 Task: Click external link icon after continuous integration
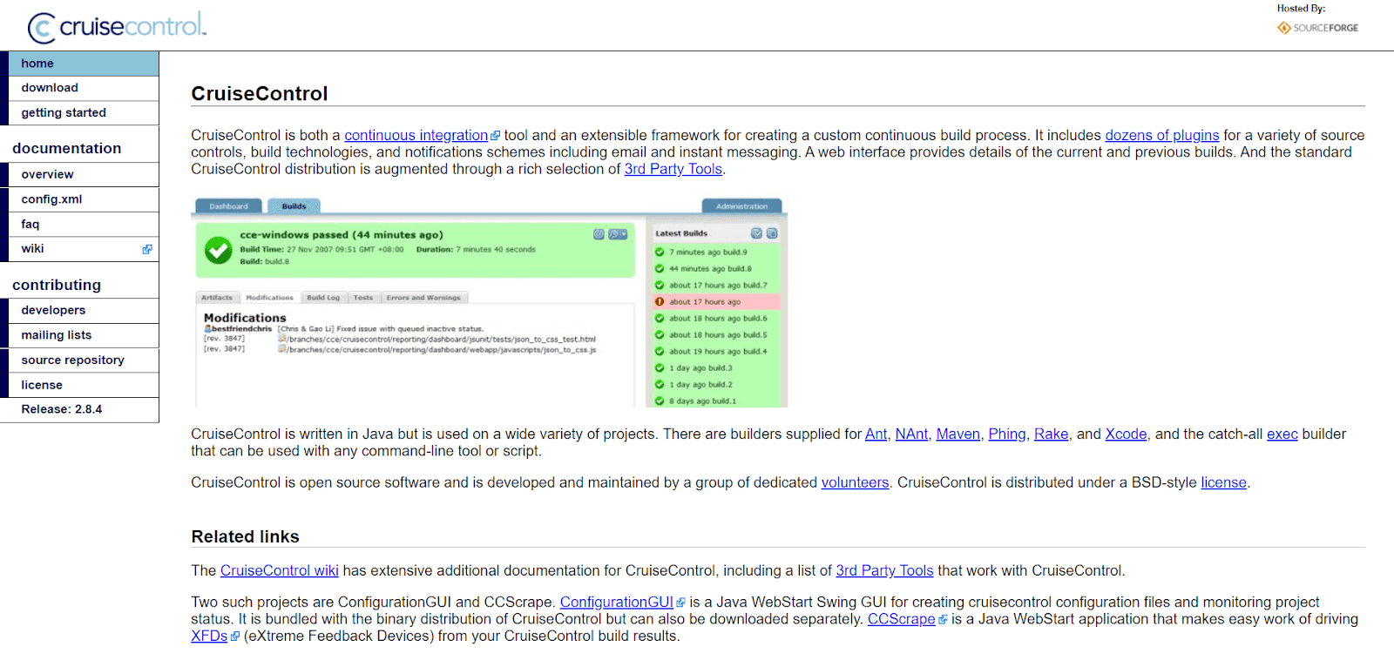[x=496, y=136]
